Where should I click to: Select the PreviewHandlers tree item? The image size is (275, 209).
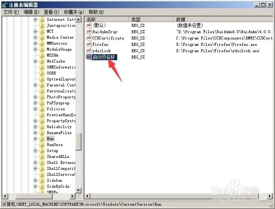pos(61,115)
